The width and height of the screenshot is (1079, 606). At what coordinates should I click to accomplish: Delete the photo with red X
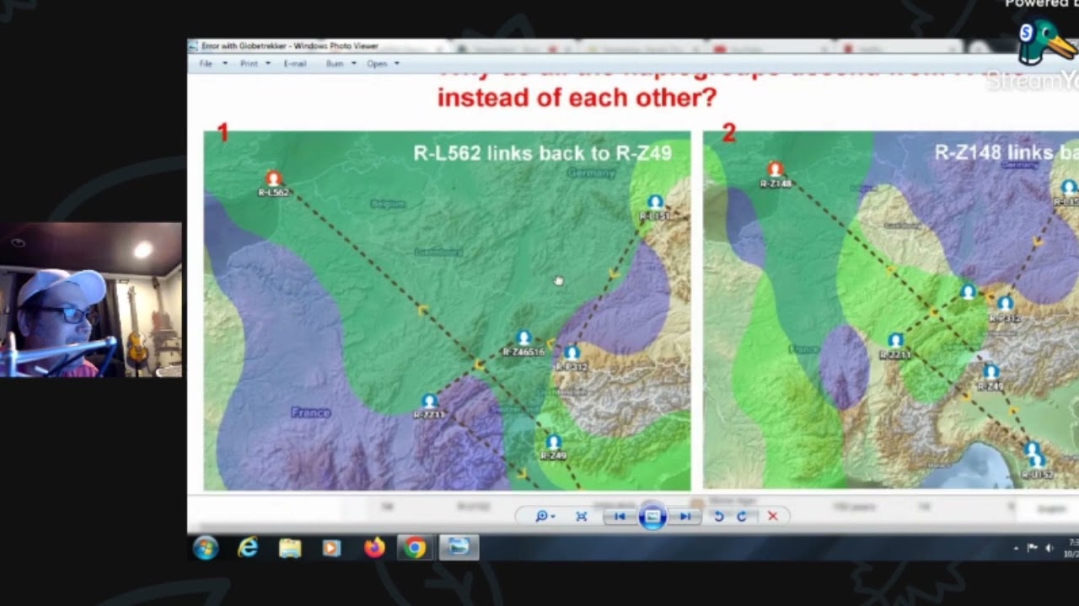(772, 516)
